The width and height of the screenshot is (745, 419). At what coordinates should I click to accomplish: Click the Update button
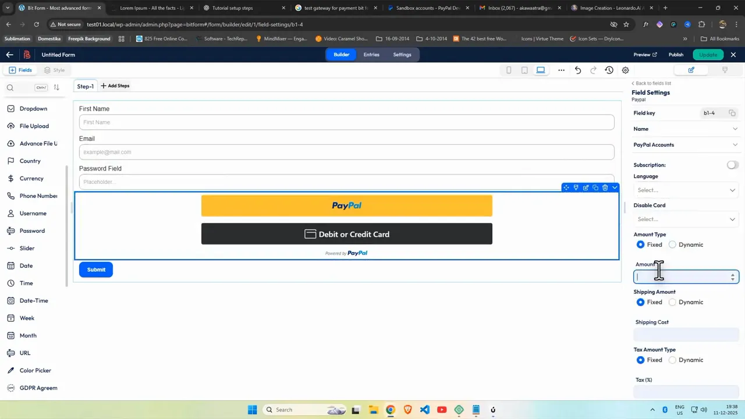coord(708,54)
